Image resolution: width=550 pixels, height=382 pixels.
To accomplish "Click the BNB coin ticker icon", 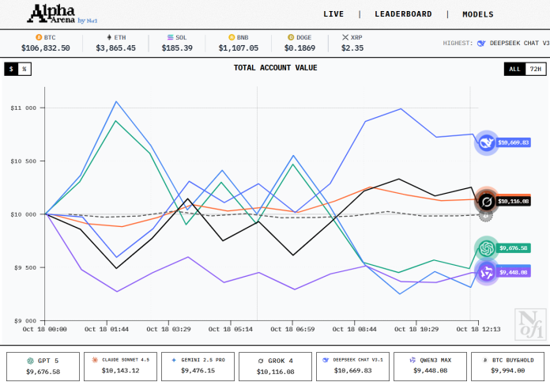I will coord(232,37).
